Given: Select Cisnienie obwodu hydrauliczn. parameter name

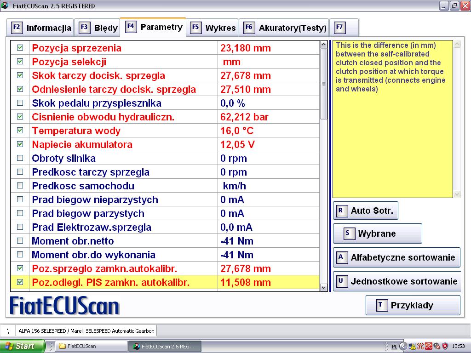Looking at the screenshot, I should (103, 117).
